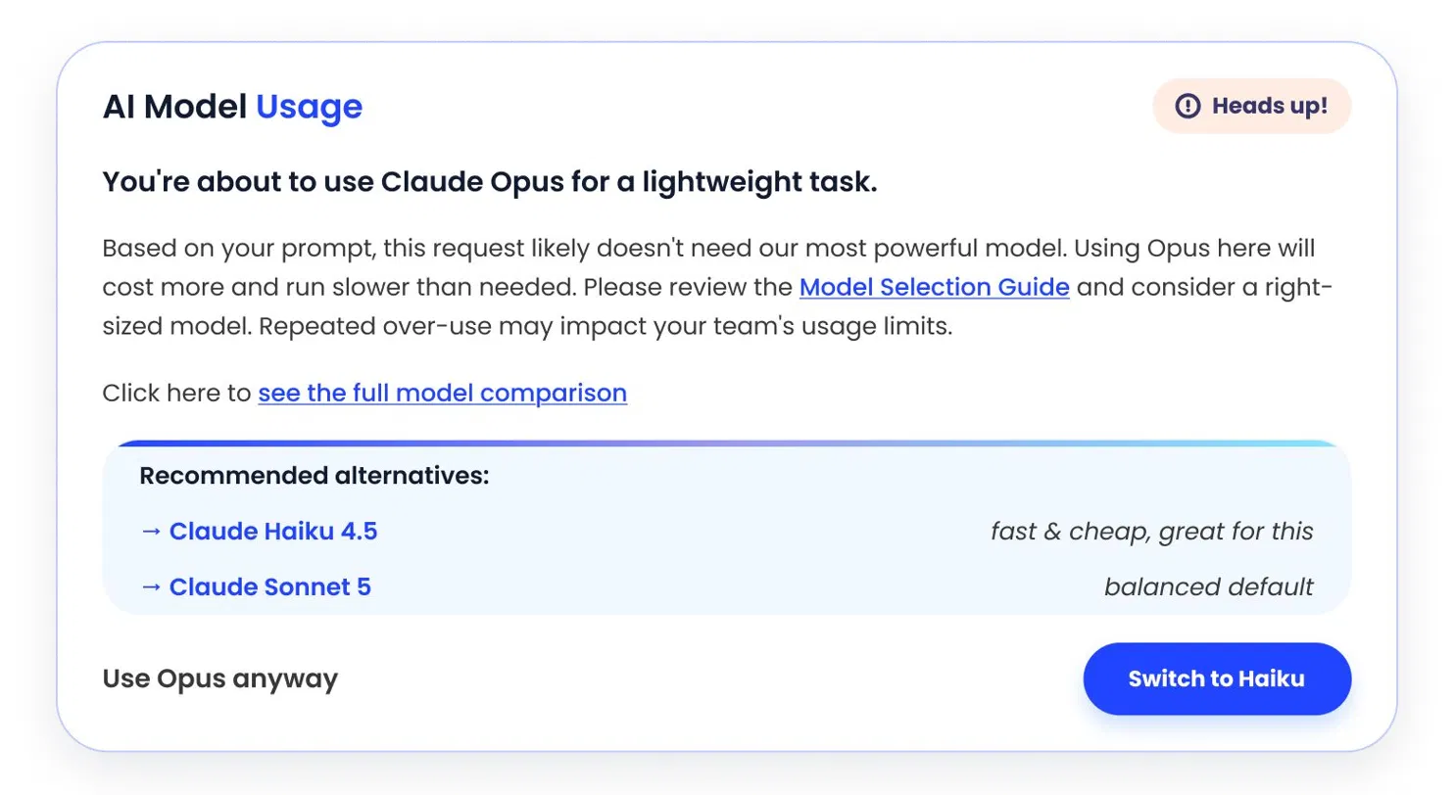Choose Use Opus anyway
The width and height of the screenshot is (1454, 795).
click(220, 678)
